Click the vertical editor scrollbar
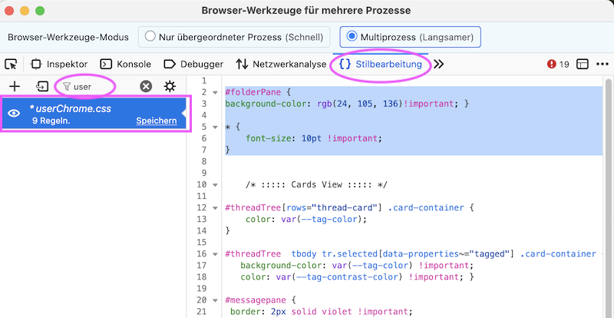The height and width of the screenshot is (318, 614). pyautogui.click(x=608, y=196)
